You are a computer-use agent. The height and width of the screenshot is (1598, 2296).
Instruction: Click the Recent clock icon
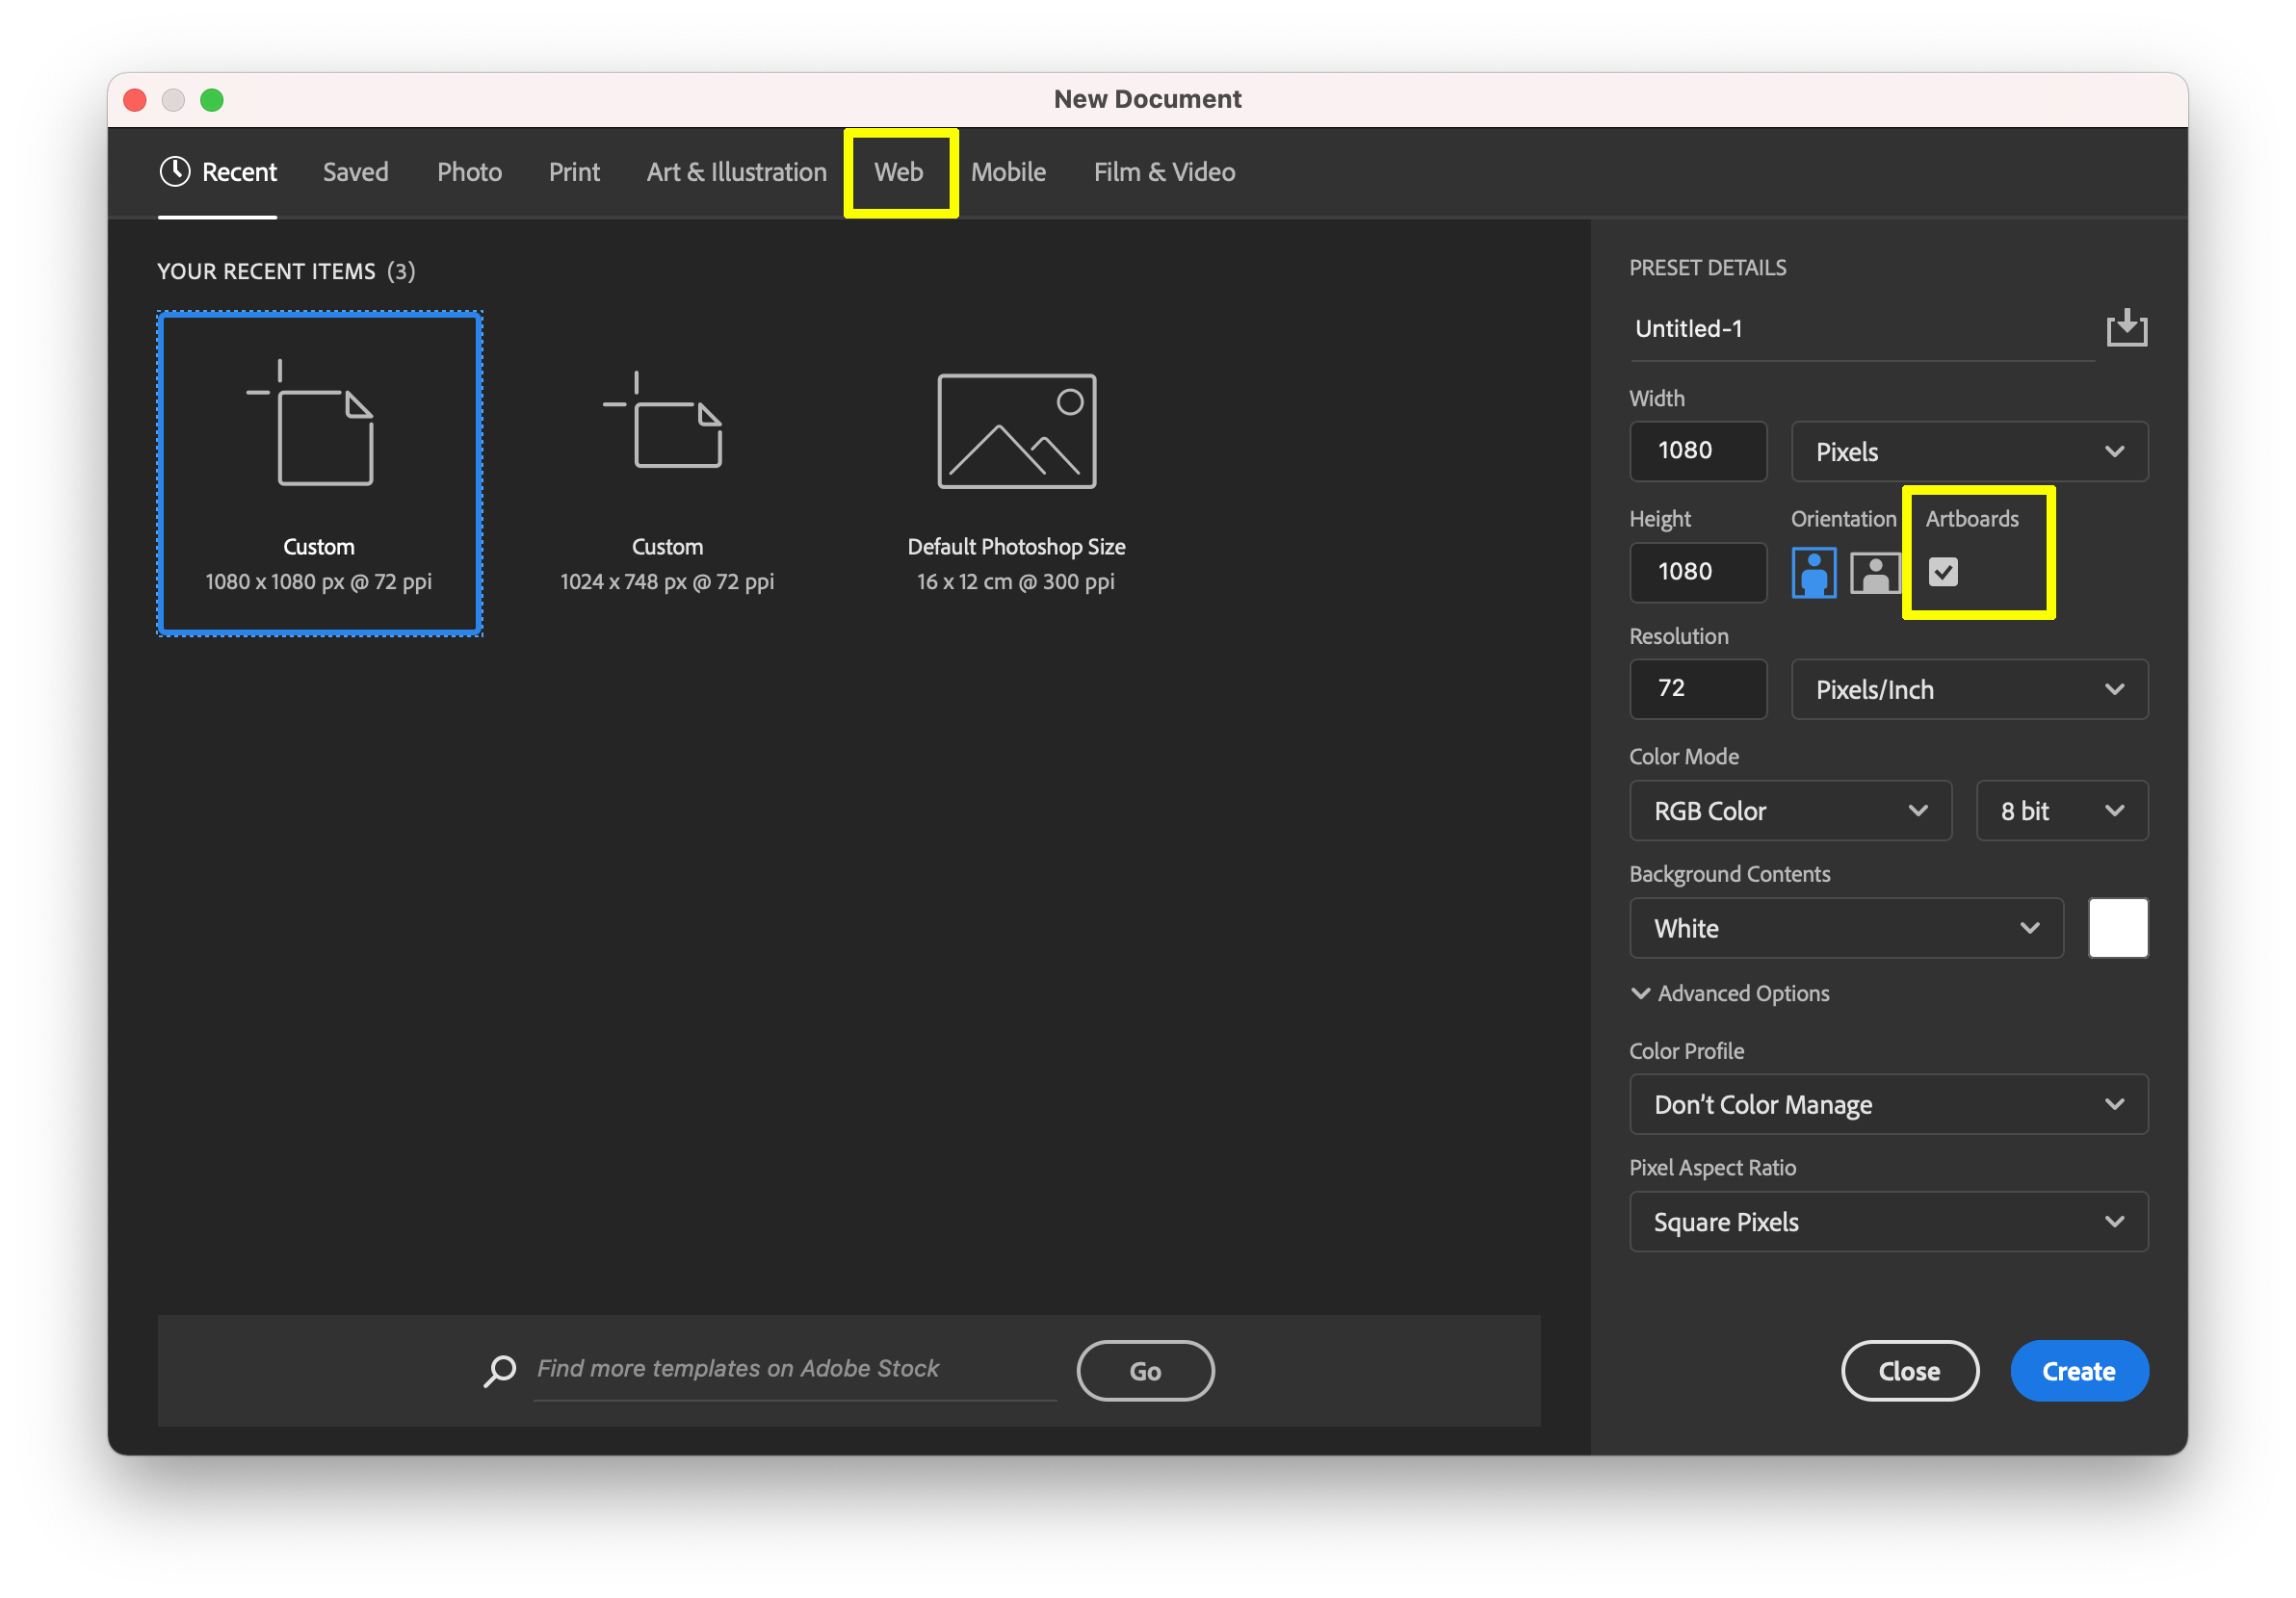pos(175,172)
